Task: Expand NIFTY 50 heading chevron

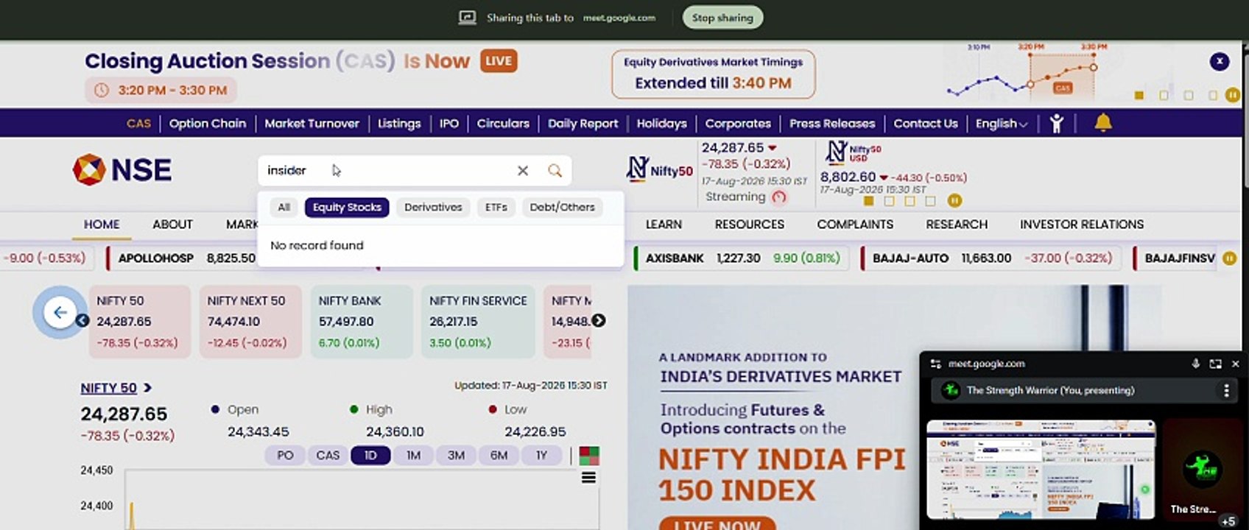Action: tap(148, 388)
